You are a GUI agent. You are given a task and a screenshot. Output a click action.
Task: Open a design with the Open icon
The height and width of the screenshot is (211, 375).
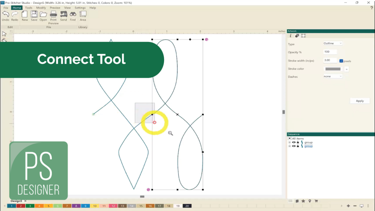coord(43,14)
